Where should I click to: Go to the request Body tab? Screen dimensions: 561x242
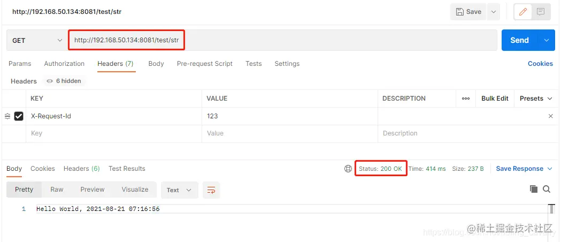[x=156, y=64]
